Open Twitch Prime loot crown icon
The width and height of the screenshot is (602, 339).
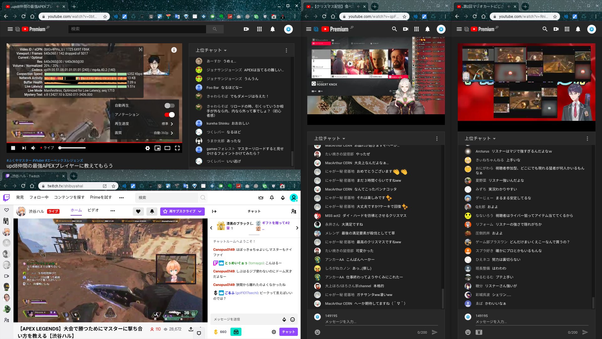tap(261, 197)
